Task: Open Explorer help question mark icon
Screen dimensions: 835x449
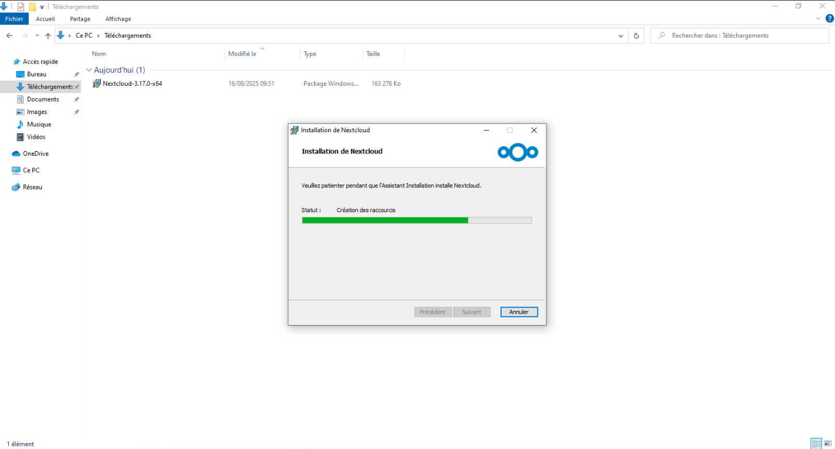Action: click(830, 19)
